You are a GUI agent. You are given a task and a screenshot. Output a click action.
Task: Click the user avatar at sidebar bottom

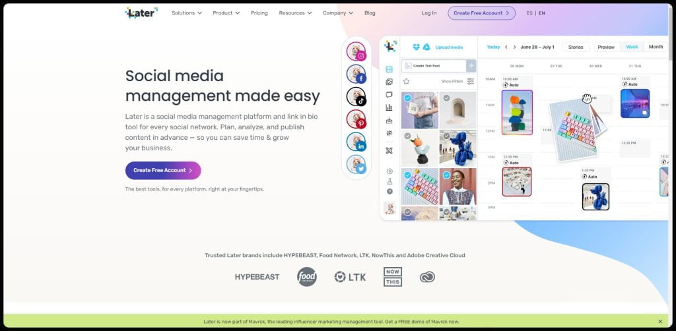[389, 208]
